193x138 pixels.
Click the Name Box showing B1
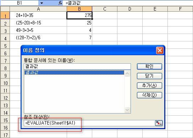point(20,3)
